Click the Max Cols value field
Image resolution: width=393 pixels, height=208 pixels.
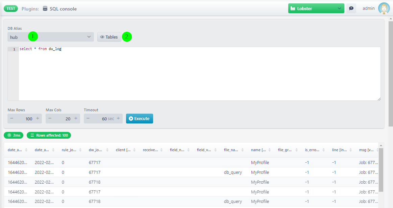click(x=63, y=119)
